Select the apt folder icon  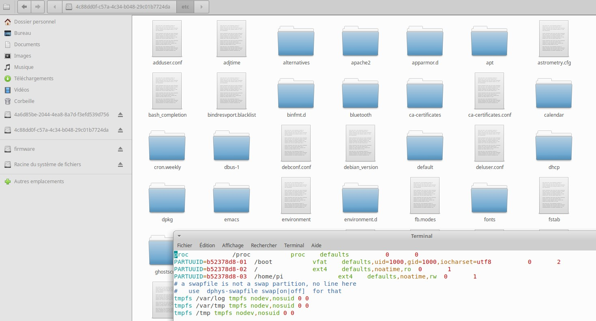pyautogui.click(x=489, y=41)
